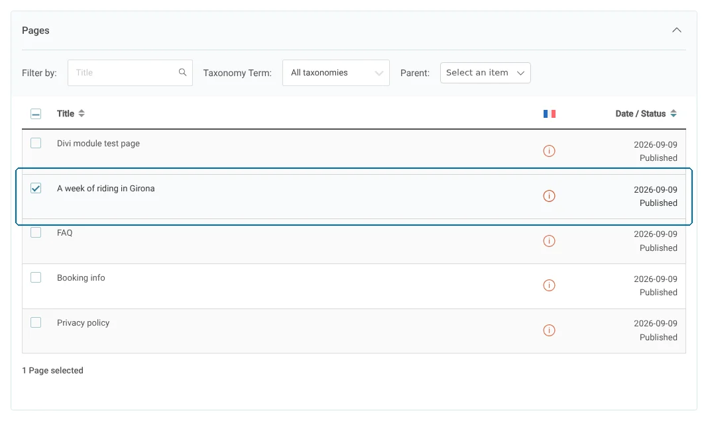This screenshot has width=708, height=421.
Task: Open the Parent select an item dropdown
Action: coord(485,73)
